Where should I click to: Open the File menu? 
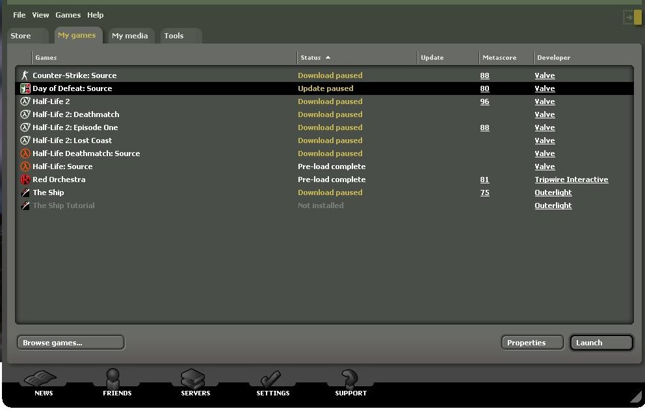coord(20,15)
